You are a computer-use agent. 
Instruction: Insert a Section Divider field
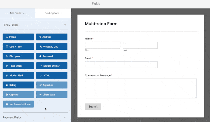click(52, 66)
